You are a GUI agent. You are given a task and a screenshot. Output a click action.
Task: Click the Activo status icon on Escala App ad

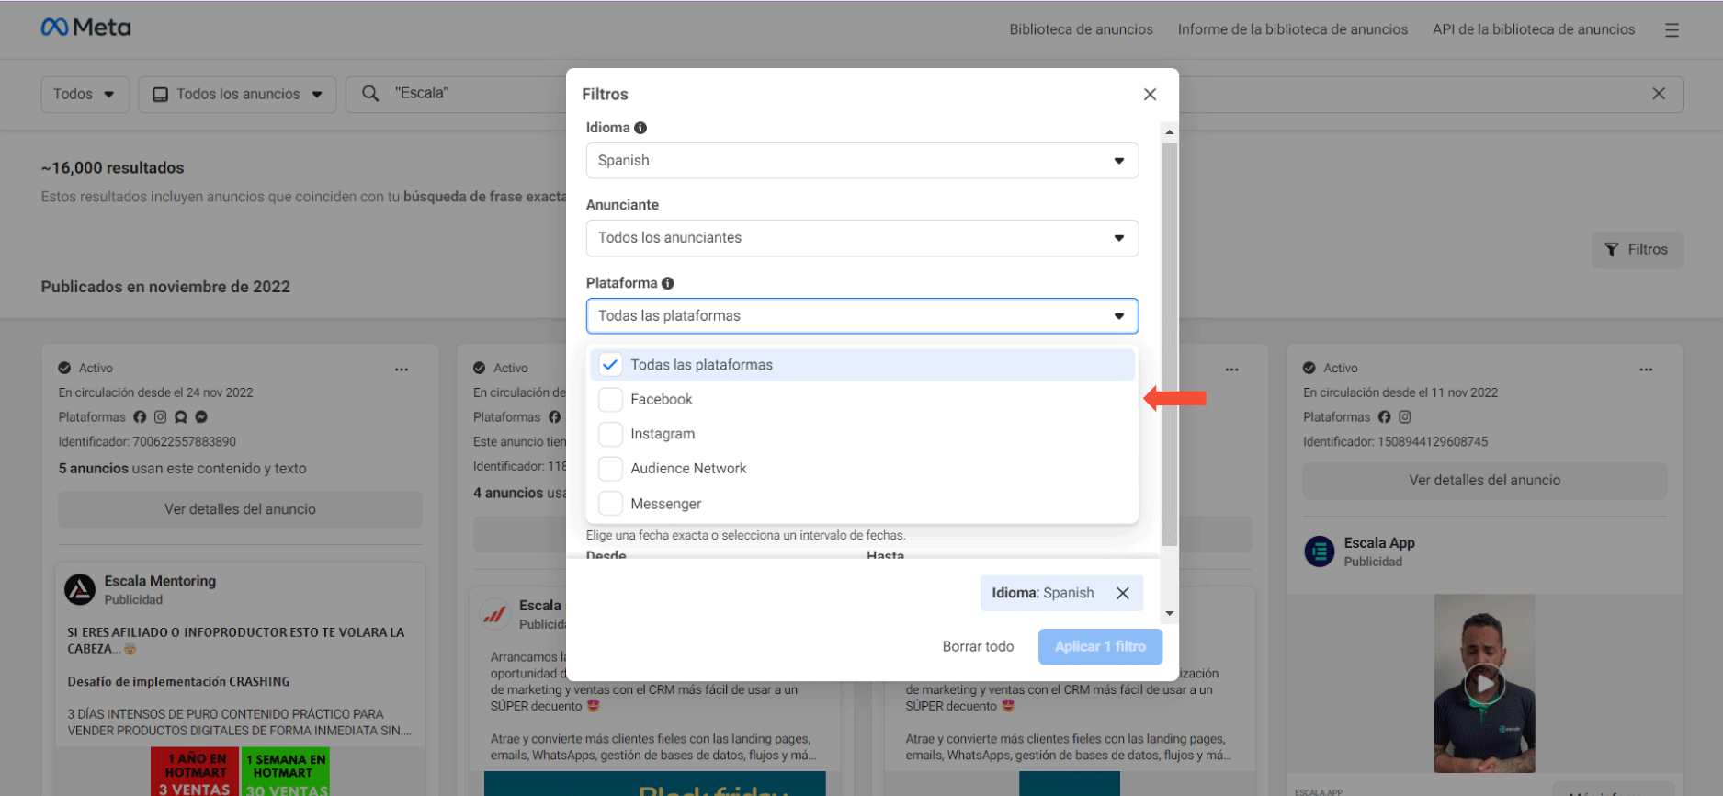click(x=1309, y=368)
